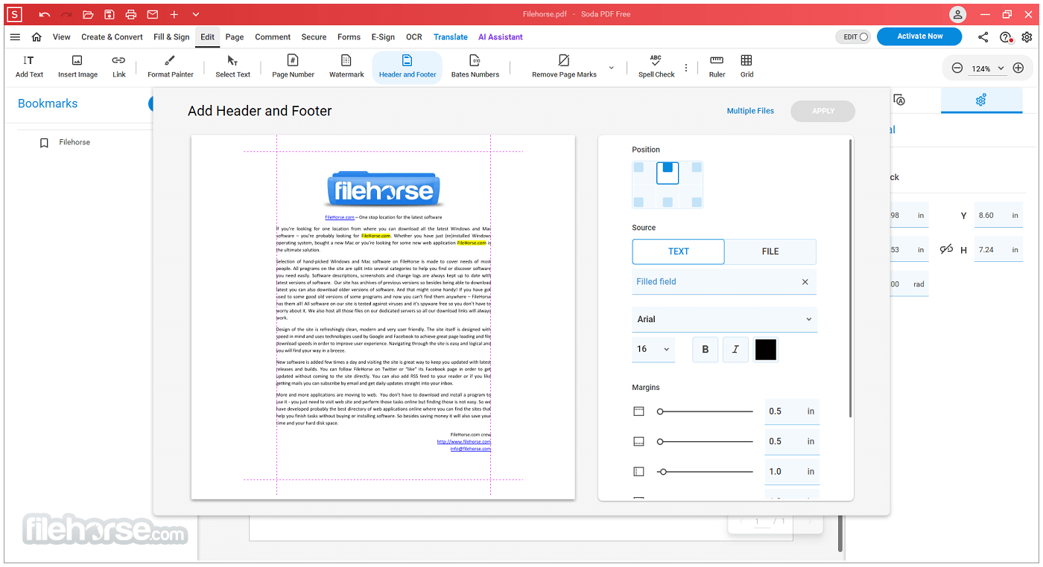Image resolution: width=1043 pixels, height=567 pixels.
Task: Save the document with the floppy icon
Action: pyautogui.click(x=110, y=15)
